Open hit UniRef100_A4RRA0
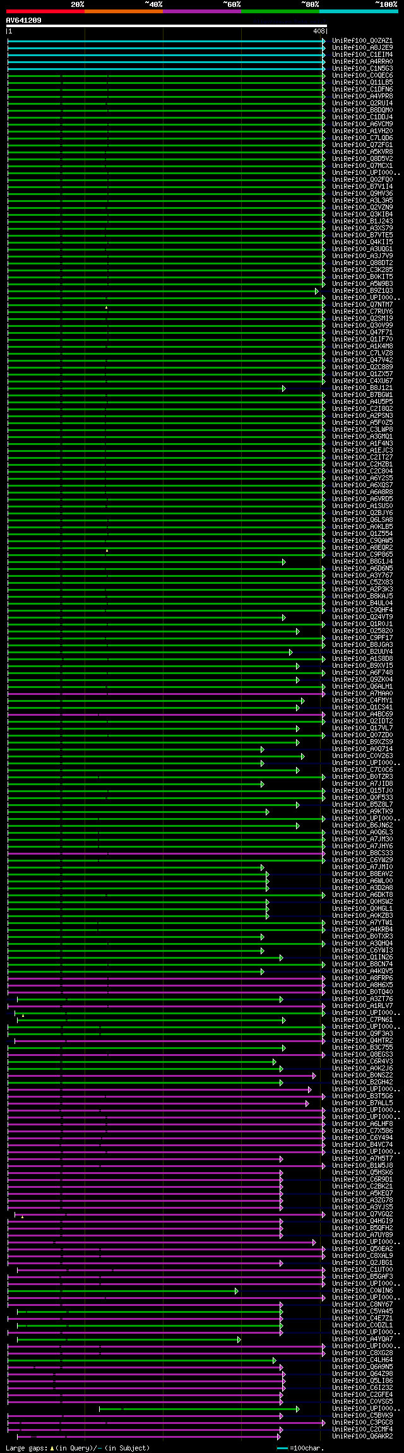The width and height of the screenshot is (404, 1453). pos(362,62)
